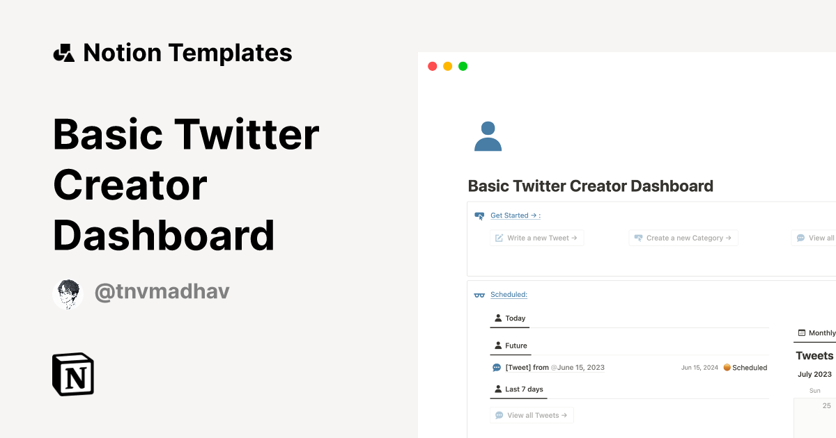Click the speech bubble in View all Tweets button
836x438 pixels.
tap(498, 414)
